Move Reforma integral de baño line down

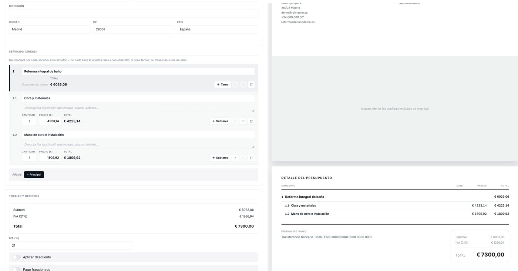(243, 84)
